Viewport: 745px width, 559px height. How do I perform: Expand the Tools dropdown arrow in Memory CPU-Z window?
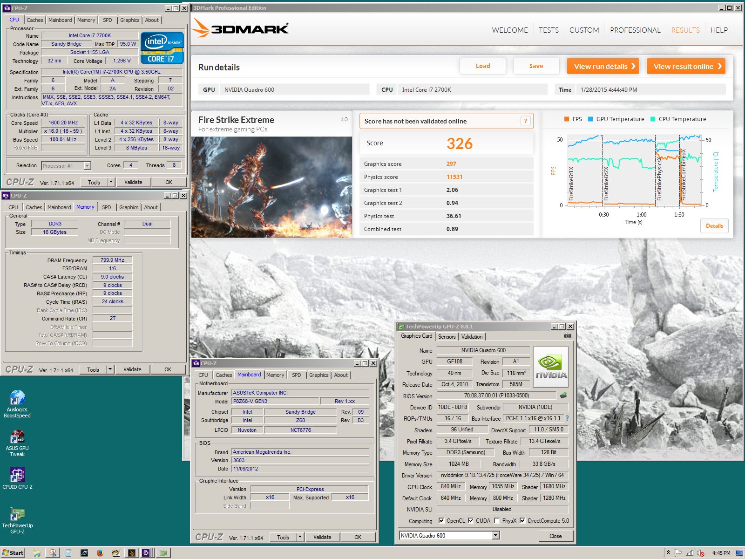click(110, 369)
